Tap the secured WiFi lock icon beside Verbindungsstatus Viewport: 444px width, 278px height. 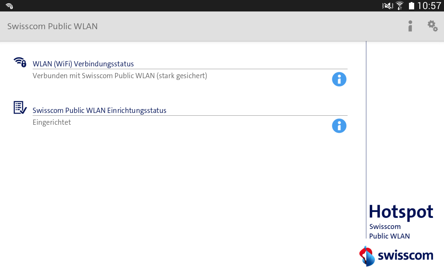coord(20,62)
